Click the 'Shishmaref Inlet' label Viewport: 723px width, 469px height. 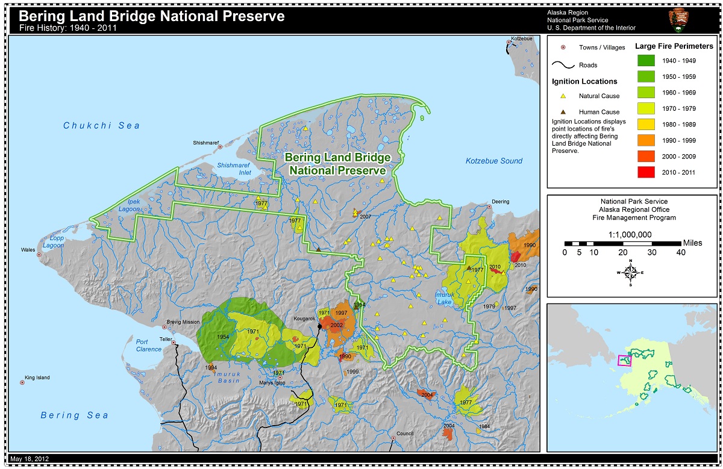[234, 169]
